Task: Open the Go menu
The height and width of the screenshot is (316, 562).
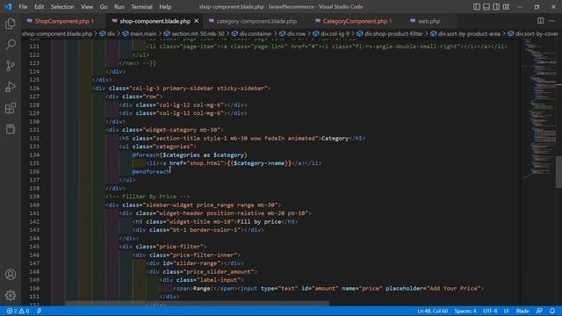Action: tap(104, 7)
